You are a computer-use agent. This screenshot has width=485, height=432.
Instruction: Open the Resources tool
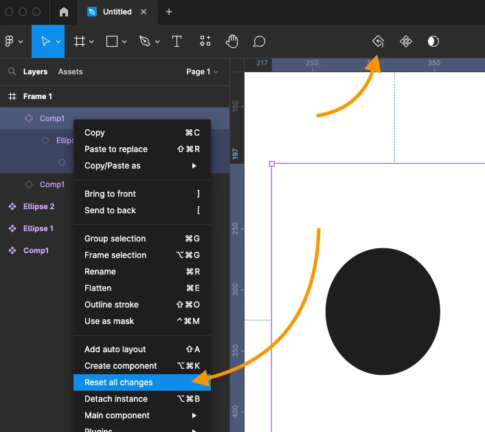pos(205,41)
